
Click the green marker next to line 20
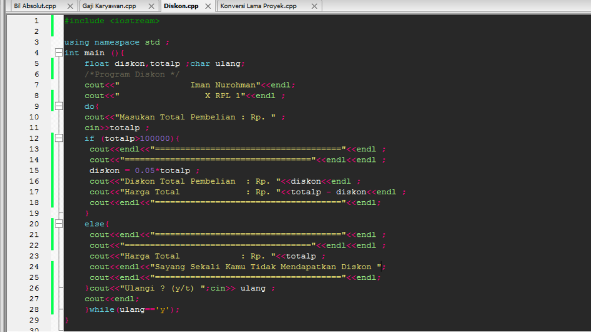52,223
